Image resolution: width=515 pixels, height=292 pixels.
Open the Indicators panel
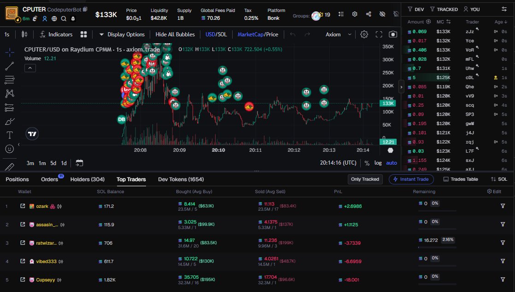(x=56, y=34)
